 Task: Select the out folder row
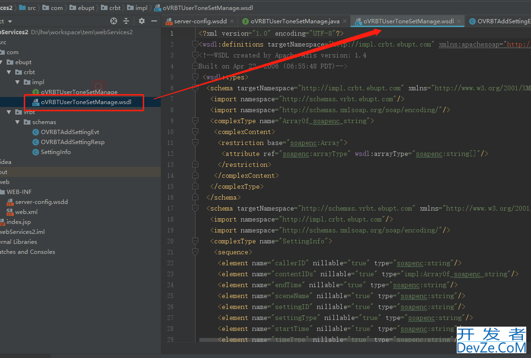(x=80, y=172)
